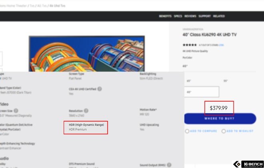The height and width of the screenshot is (168, 264).
Task: Click the Motion Rate spec label
Action: pyautogui.click(x=148, y=110)
